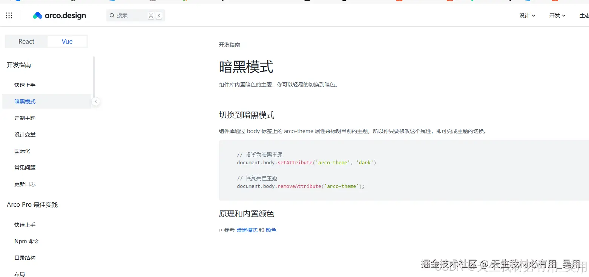
Task: Click the arco.design logo
Action: click(59, 15)
